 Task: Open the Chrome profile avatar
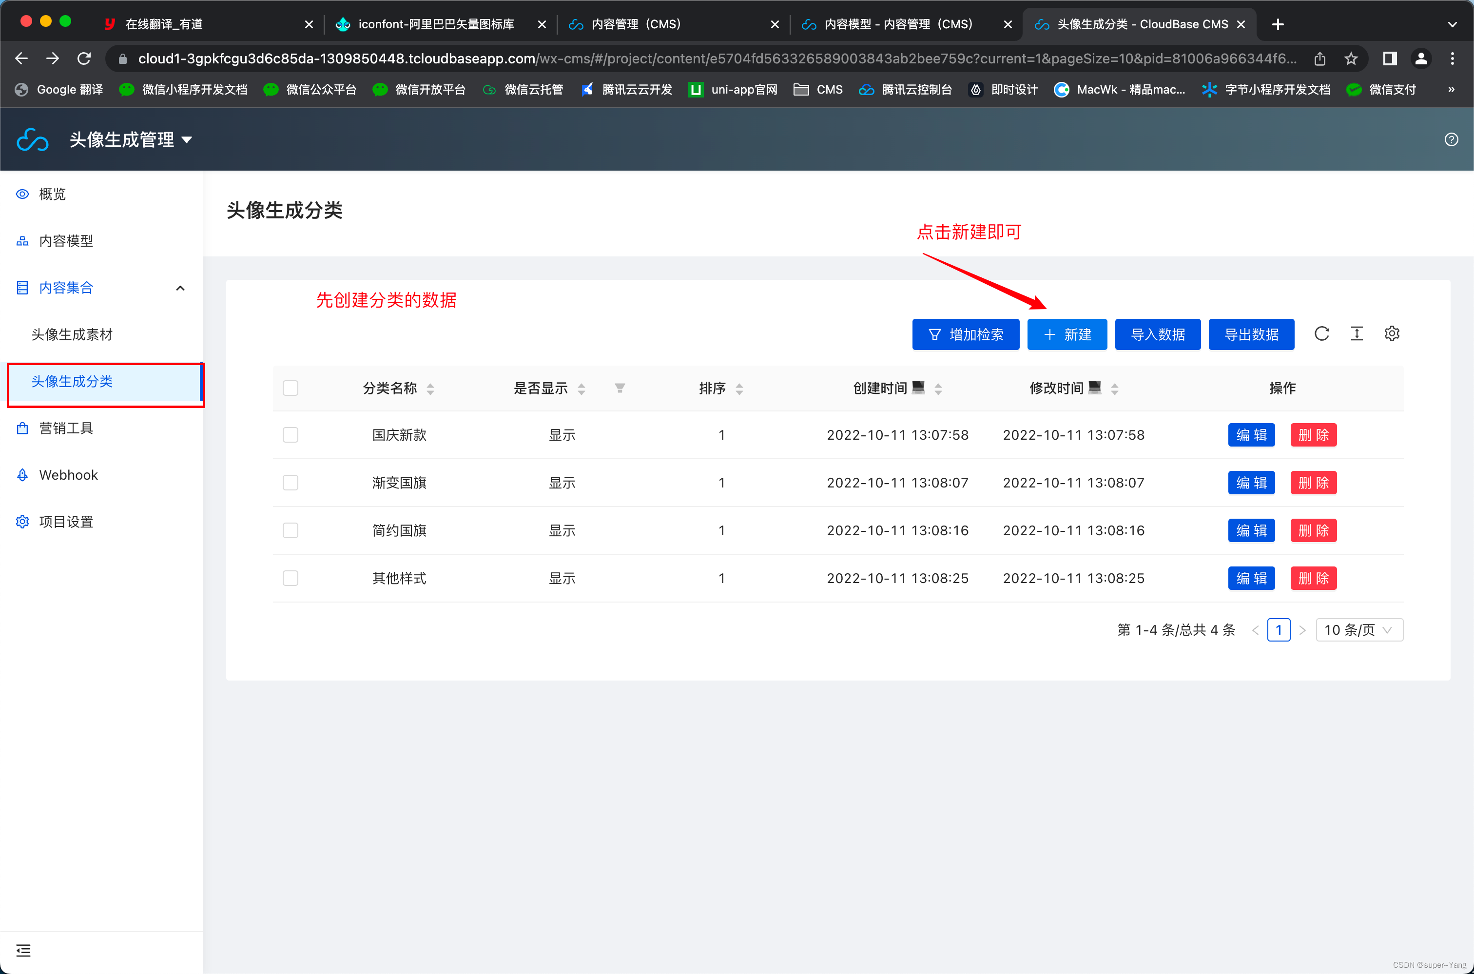1421,58
